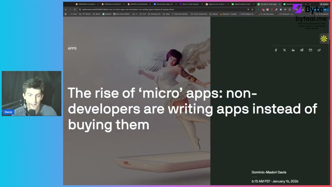Share article via email icon

pos(310,50)
